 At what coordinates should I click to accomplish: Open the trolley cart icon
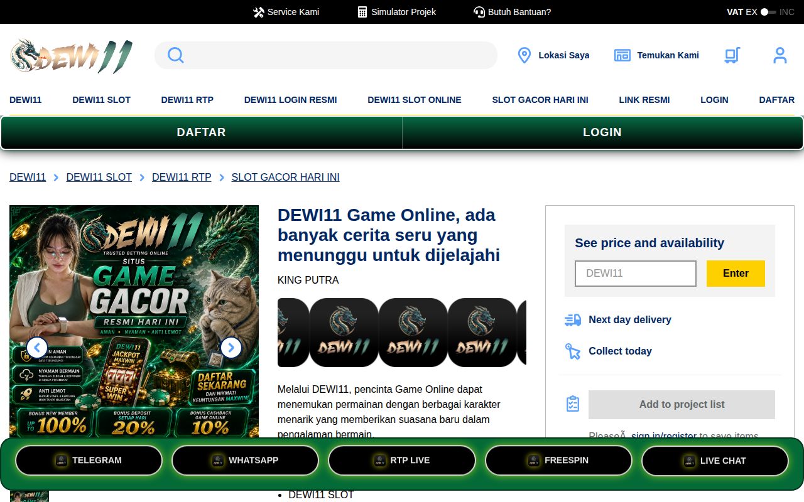pyautogui.click(x=732, y=55)
